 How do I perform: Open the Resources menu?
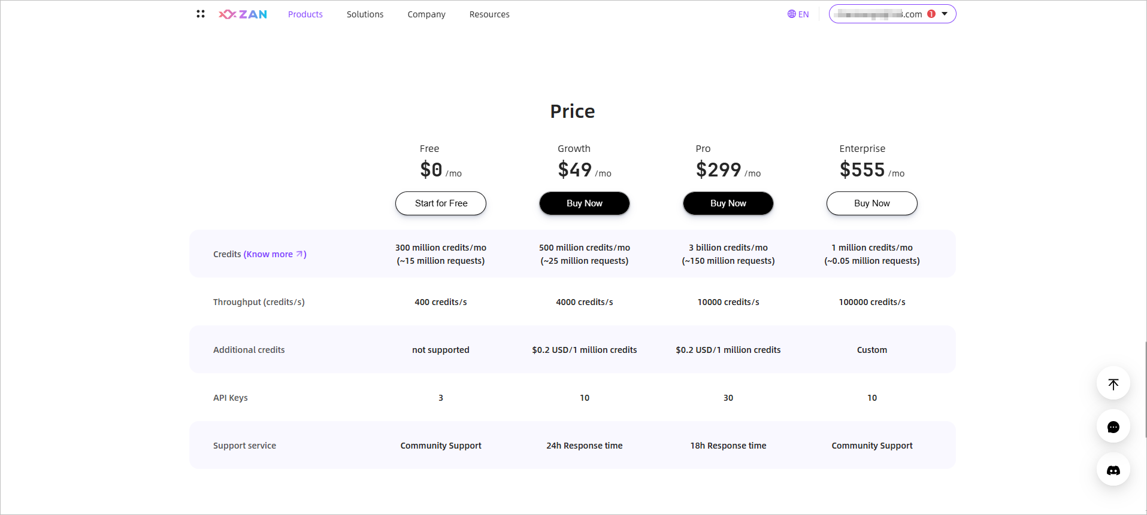tap(489, 14)
